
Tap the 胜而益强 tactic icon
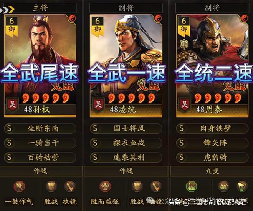point(105,186)
